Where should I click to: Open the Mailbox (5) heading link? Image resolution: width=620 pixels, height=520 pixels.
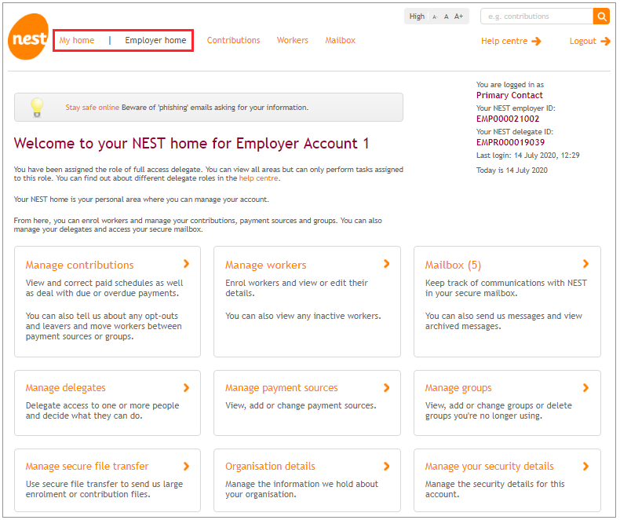(453, 265)
